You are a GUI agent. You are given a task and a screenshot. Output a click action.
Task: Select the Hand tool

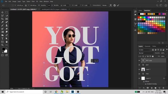point(7,42)
